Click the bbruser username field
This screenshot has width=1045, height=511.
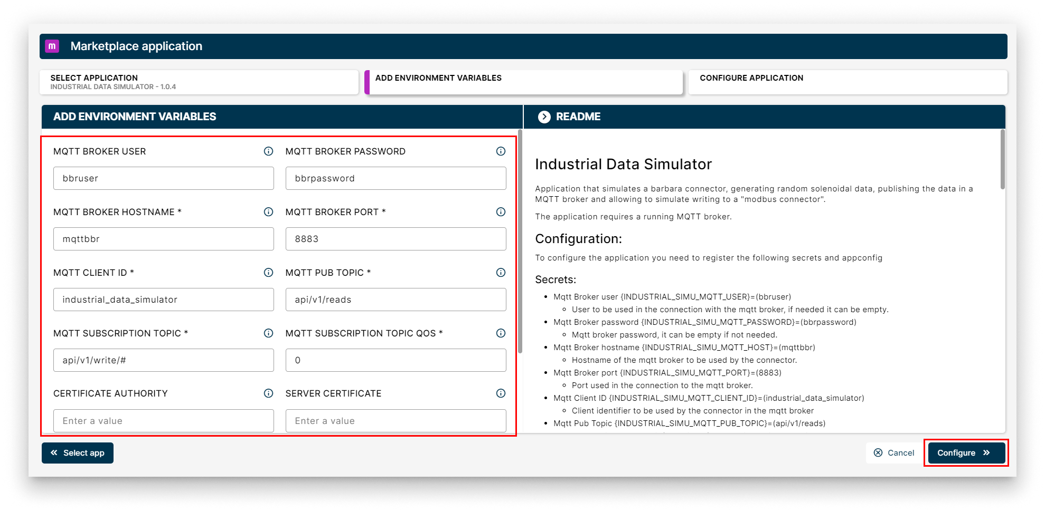163,178
